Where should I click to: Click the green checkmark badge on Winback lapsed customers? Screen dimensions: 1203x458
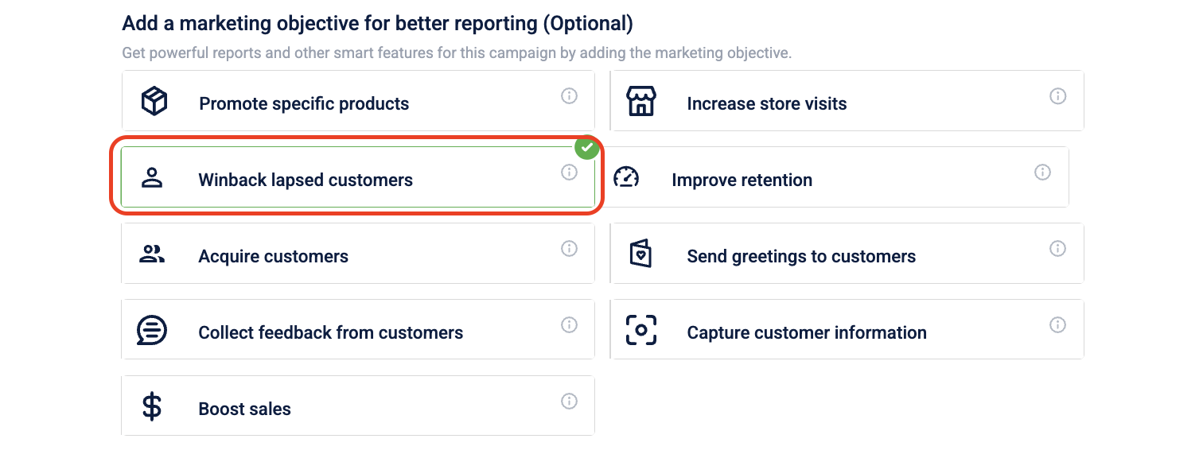coord(587,147)
